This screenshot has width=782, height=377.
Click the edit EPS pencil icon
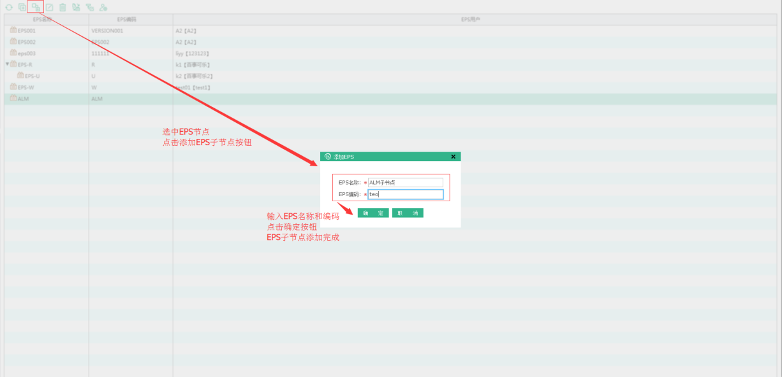49,8
